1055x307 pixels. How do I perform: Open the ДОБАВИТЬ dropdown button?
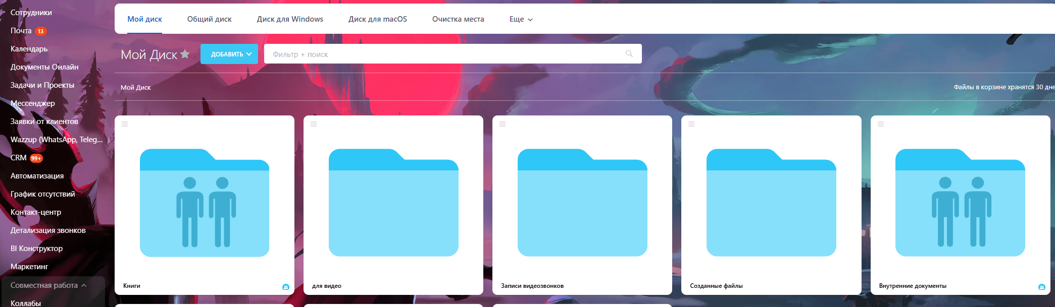(229, 54)
